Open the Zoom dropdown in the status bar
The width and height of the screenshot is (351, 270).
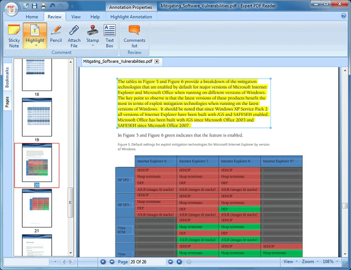click(x=312, y=262)
